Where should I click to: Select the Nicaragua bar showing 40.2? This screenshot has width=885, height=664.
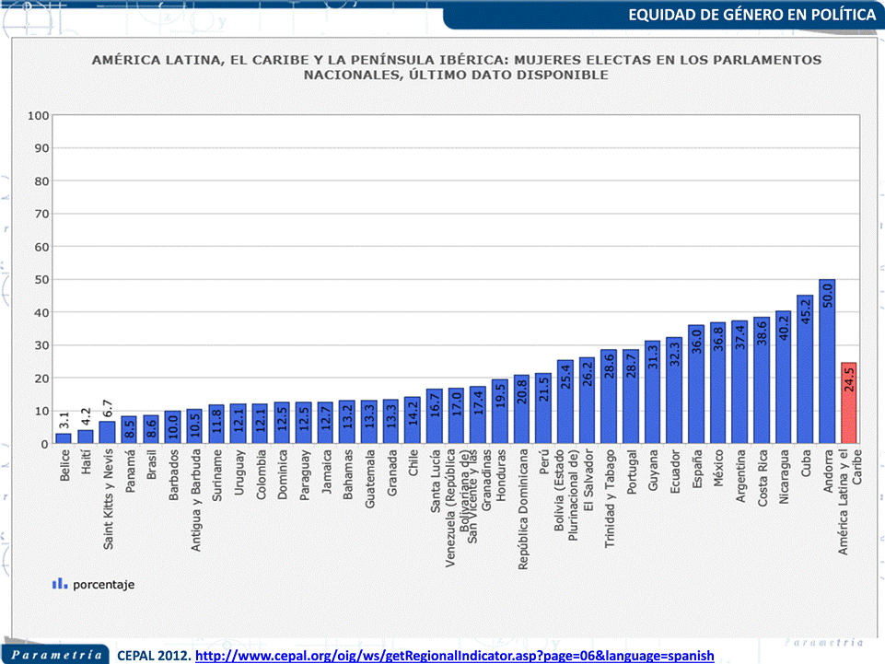[x=783, y=378]
